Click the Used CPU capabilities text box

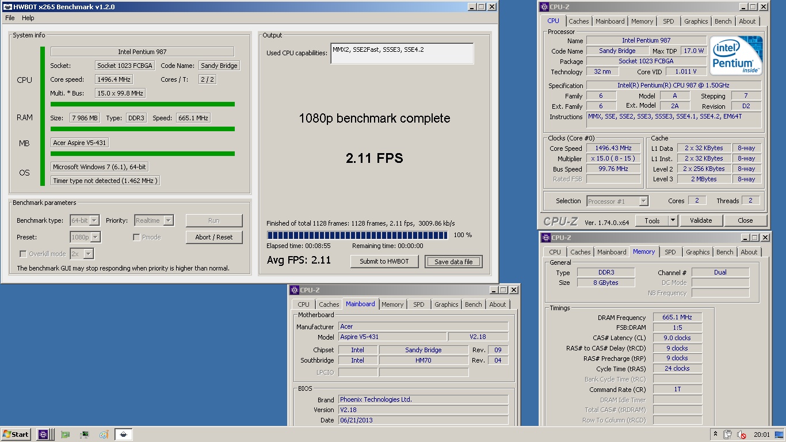click(x=402, y=54)
